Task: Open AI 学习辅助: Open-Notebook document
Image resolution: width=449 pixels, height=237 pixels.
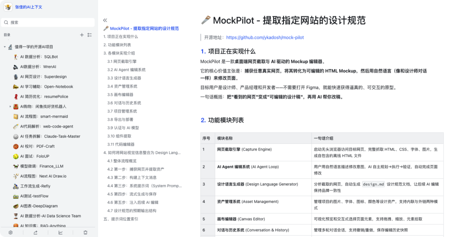Action: pyautogui.click(x=47, y=86)
